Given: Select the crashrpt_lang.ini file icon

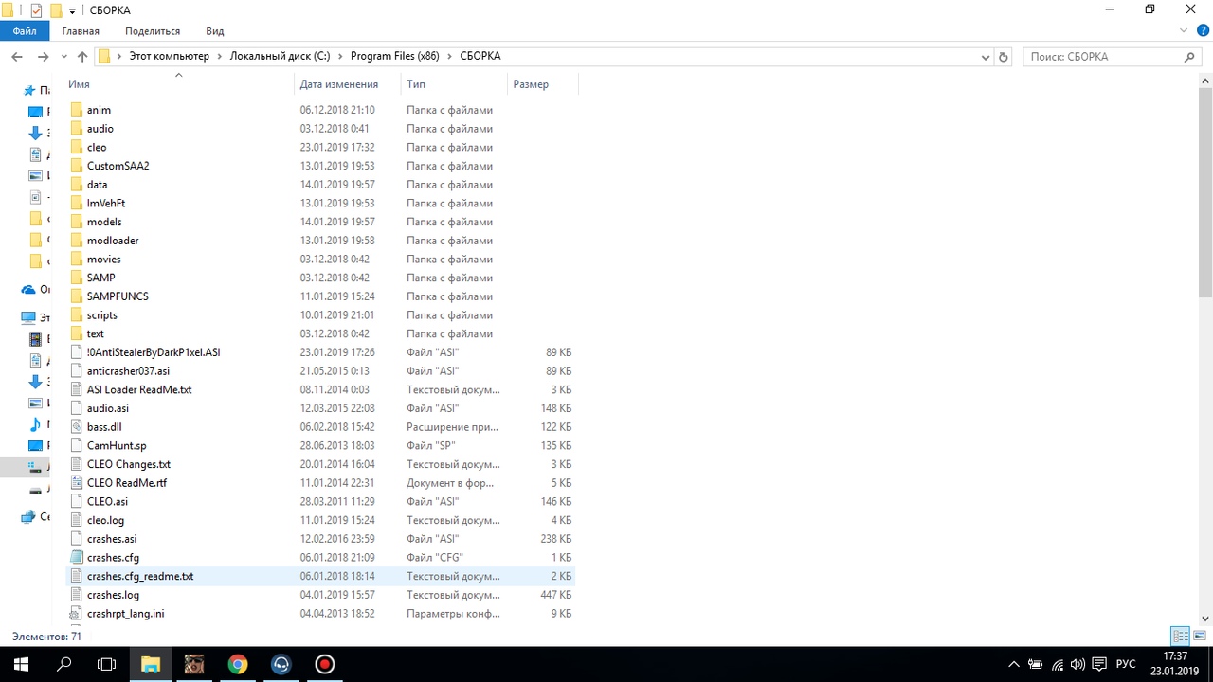Looking at the screenshot, I should 77,614.
